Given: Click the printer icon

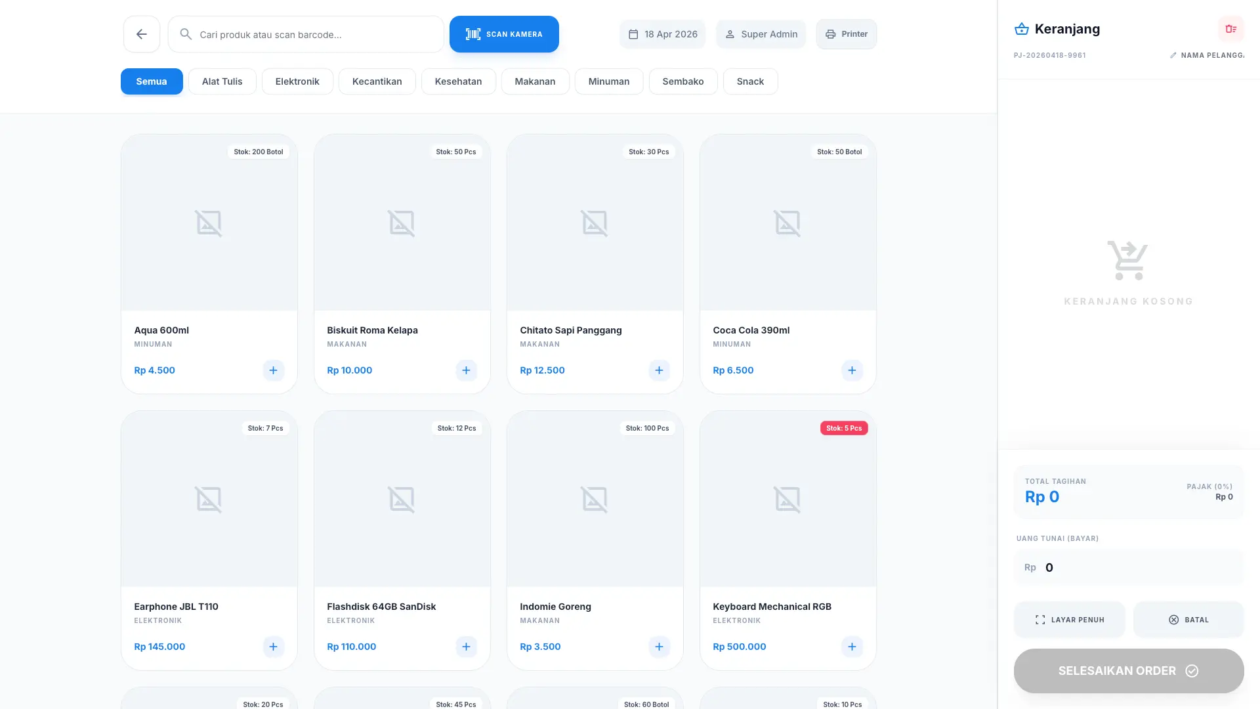Looking at the screenshot, I should pyautogui.click(x=830, y=34).
